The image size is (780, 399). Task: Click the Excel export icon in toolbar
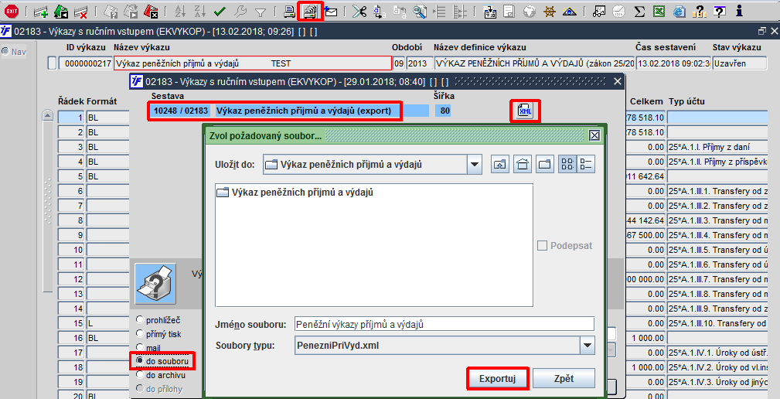(x=659, y=11)
